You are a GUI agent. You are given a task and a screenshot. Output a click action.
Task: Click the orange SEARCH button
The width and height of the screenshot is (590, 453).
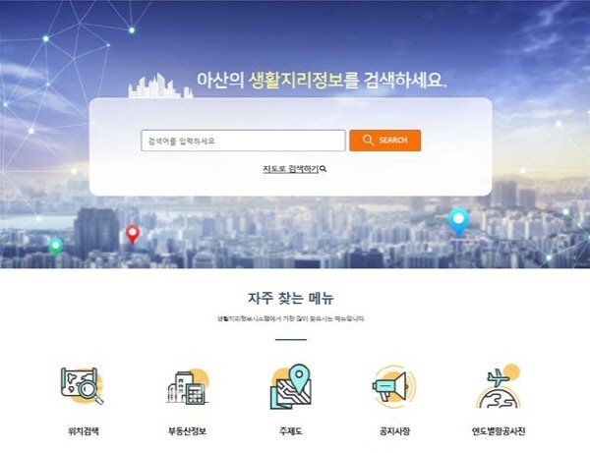384,141
